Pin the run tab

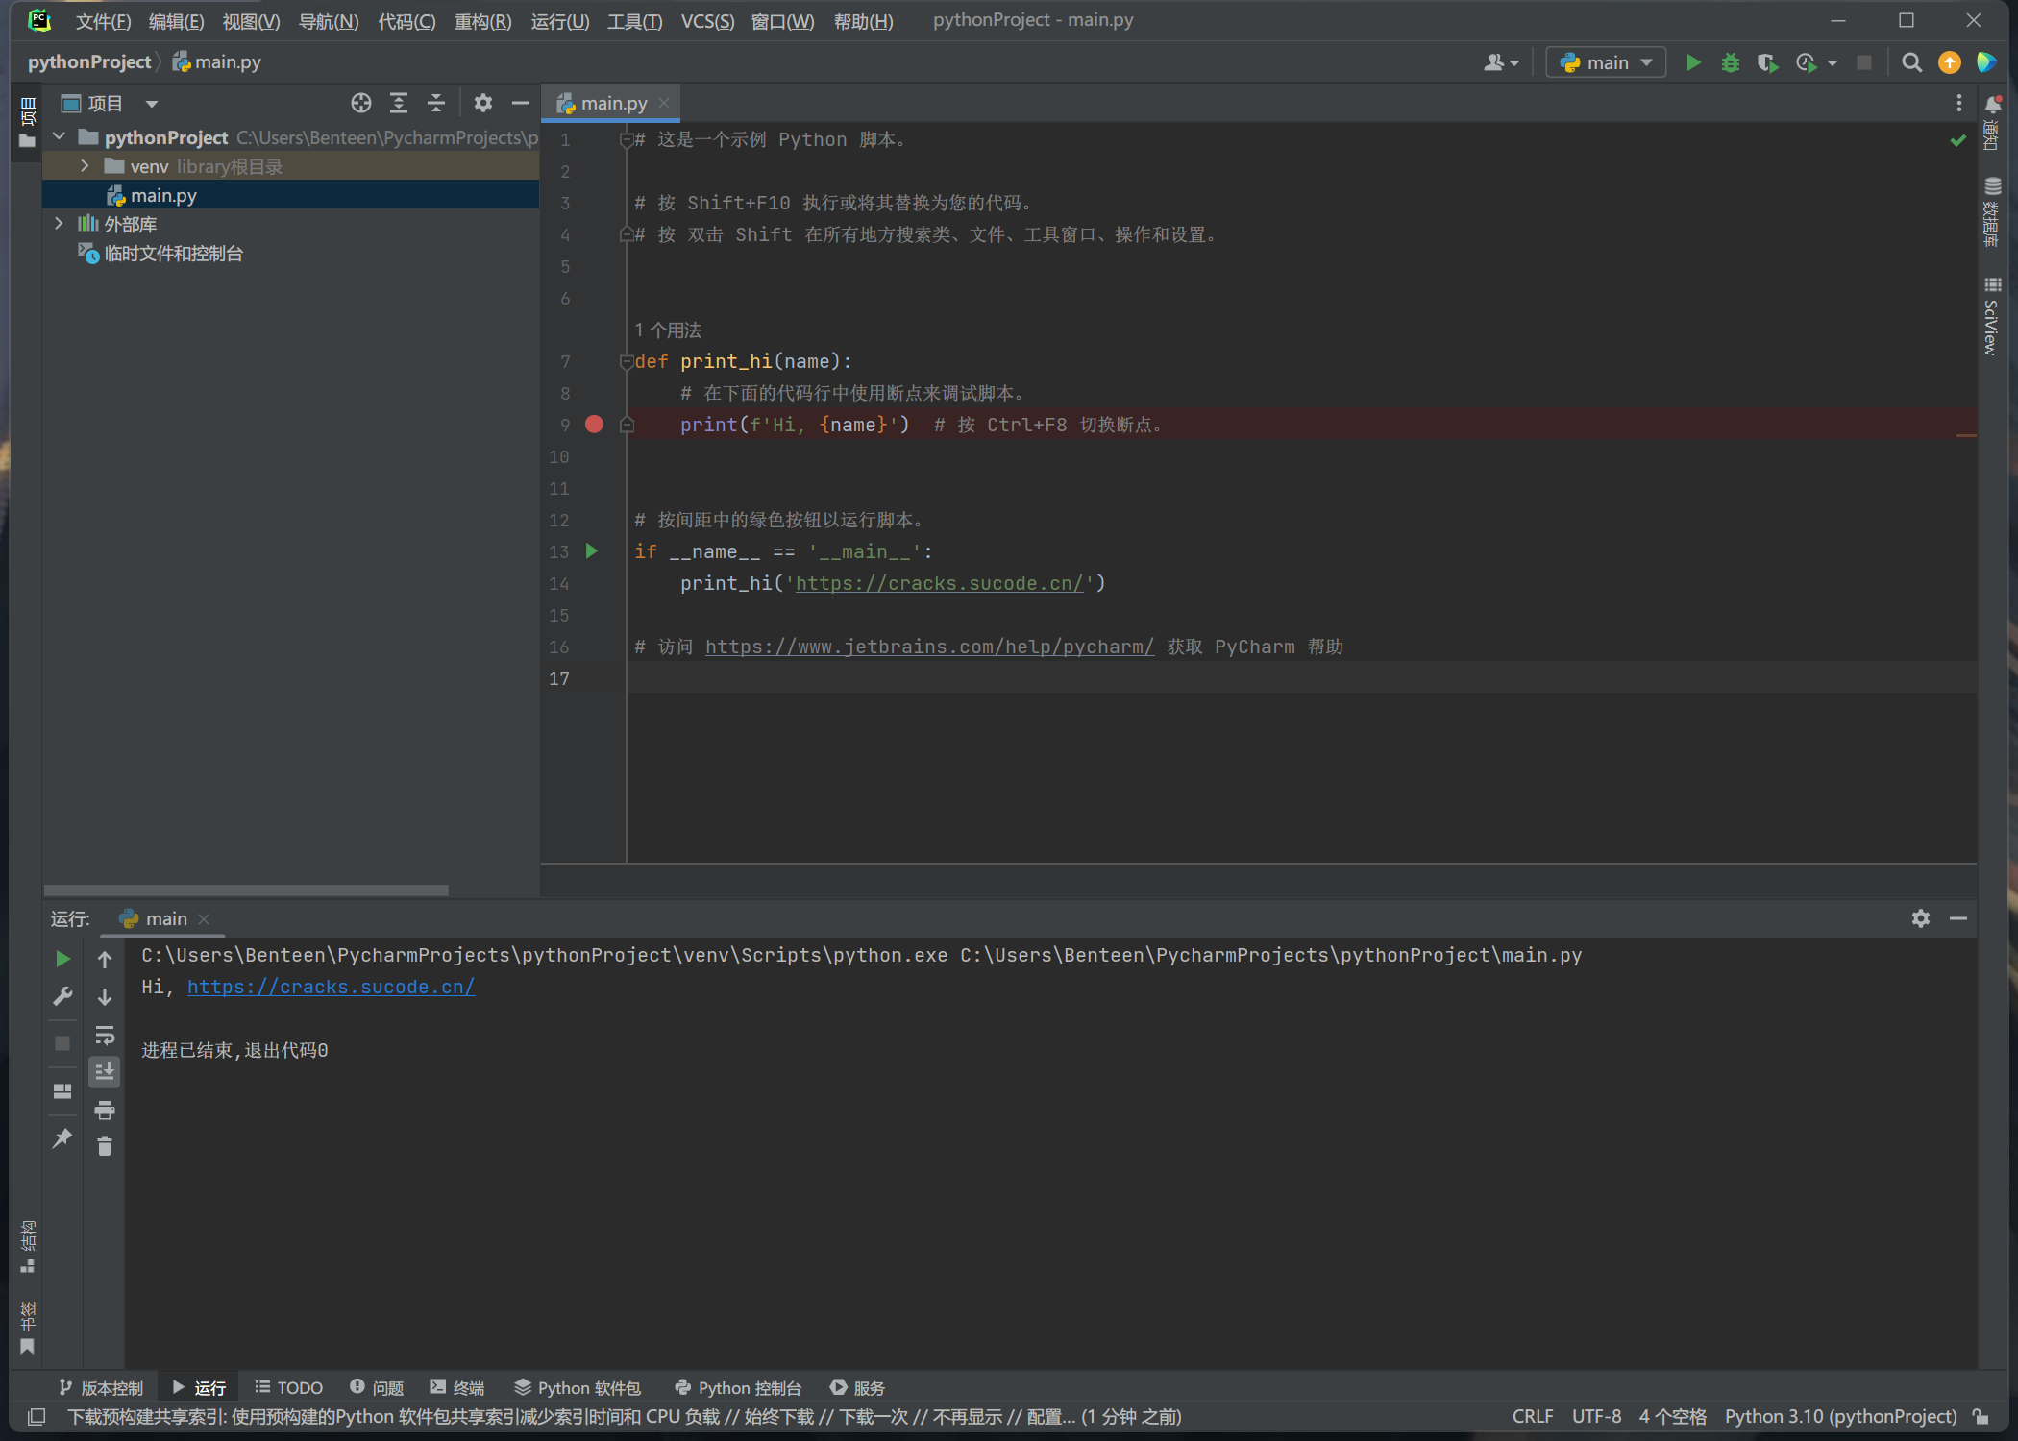coord(62,1138)
